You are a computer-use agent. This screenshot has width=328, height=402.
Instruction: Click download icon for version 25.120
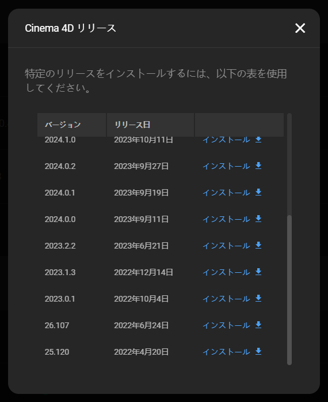258,351
